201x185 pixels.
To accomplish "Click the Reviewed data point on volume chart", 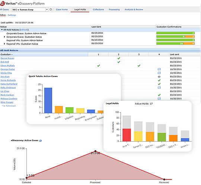I will pos(164,179).
